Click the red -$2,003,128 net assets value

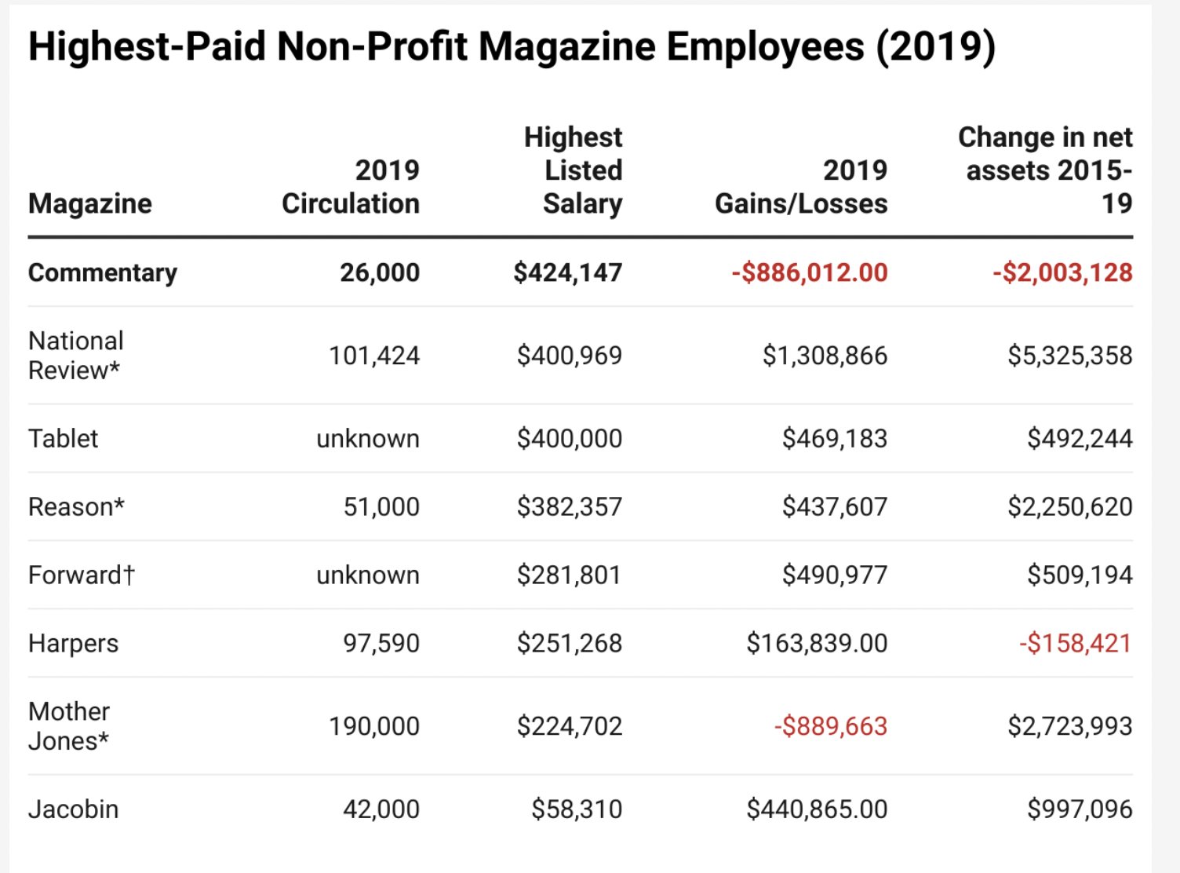click(1063, 272)
